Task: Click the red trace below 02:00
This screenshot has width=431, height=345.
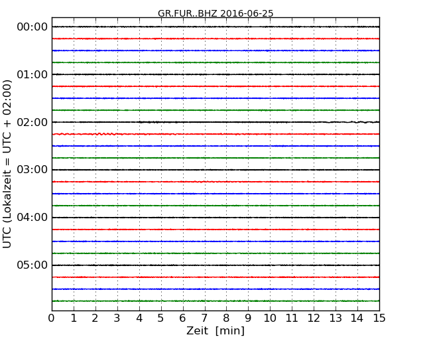Action: (215, 134)
